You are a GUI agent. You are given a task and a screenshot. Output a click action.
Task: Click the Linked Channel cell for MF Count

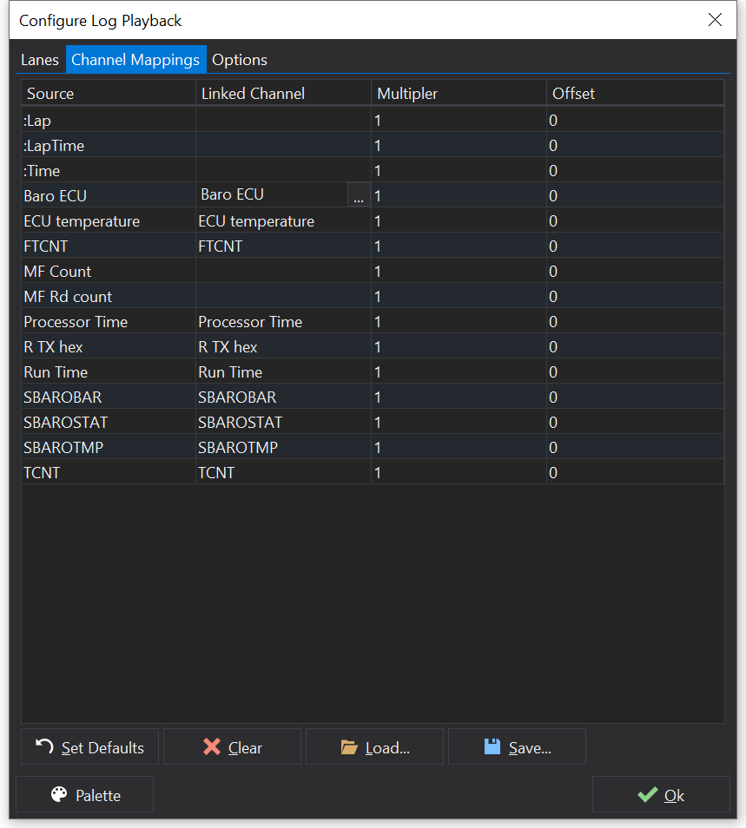click(x=283, y=272)
